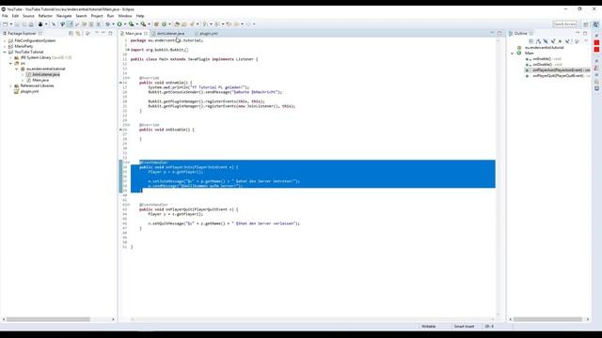Open the Window menu

(x=125, y=16)
